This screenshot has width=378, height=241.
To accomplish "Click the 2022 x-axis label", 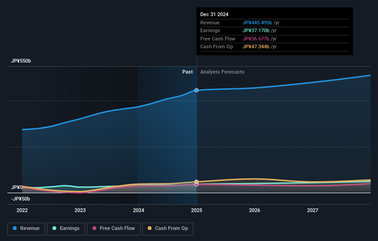I will pyautogui.click(x=22, y=211).
